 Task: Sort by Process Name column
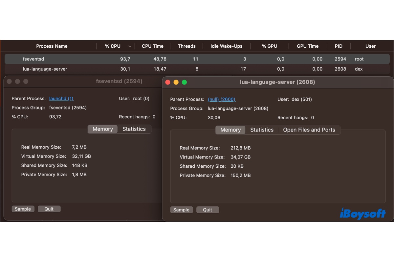coord(52,46)
